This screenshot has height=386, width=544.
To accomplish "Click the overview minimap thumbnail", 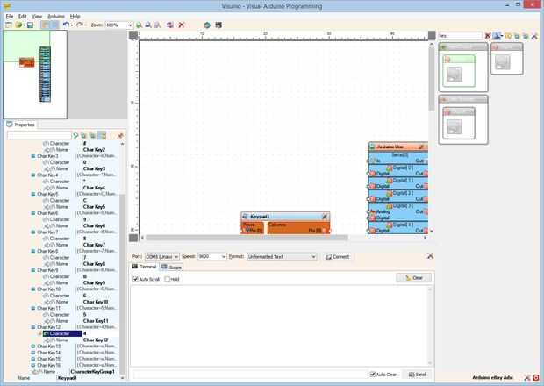I will point(35,75).
